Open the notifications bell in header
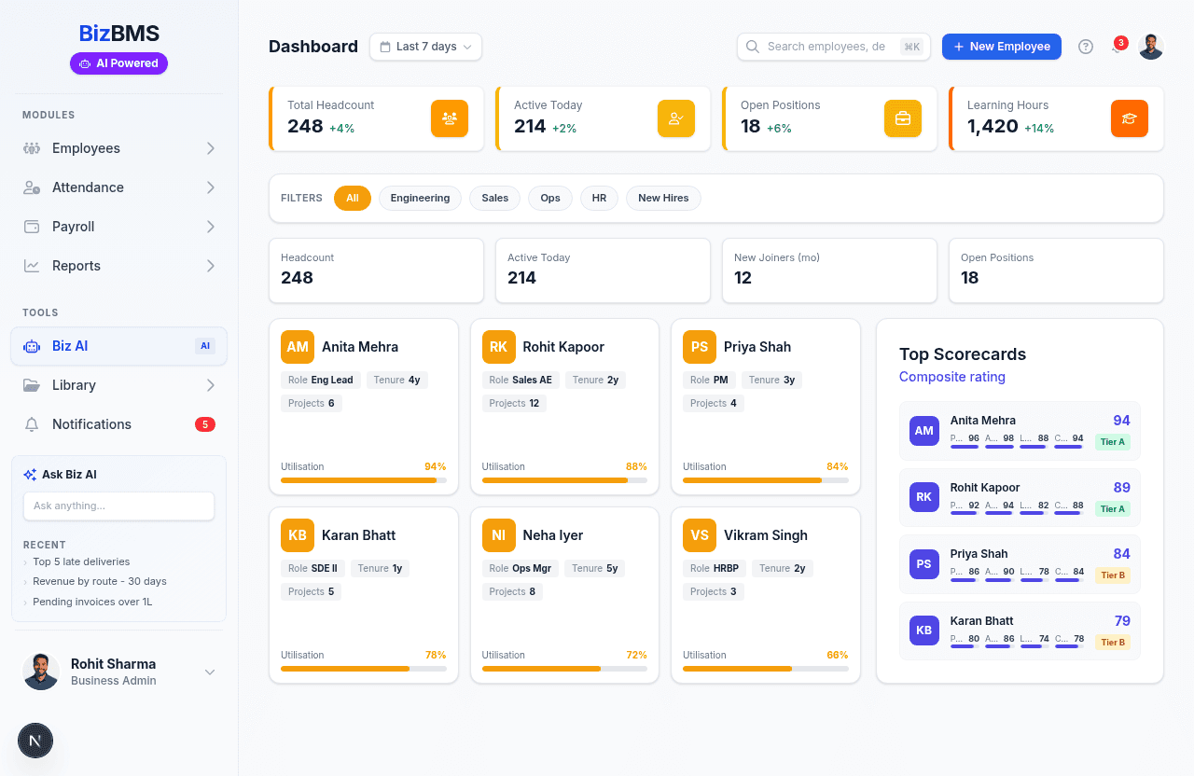The width and height of the screenshot is (1194, 776). pyautogui.click(x=1118, y=47)
